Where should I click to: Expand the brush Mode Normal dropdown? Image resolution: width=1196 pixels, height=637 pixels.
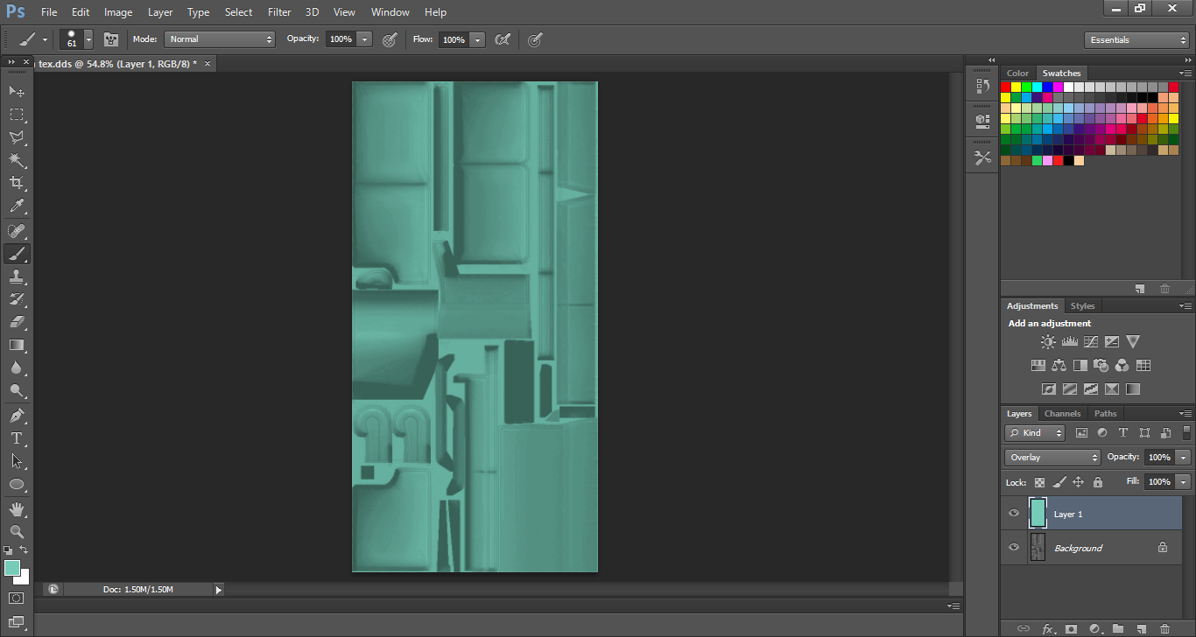pyautogui.click(x=220, y=39)
